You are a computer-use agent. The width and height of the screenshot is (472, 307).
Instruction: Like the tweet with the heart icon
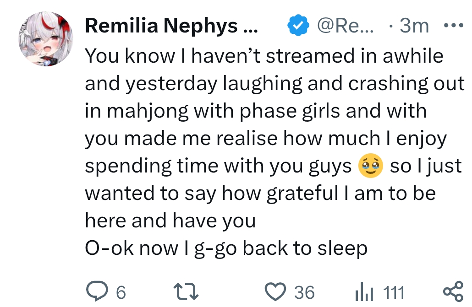pyautogui.click(x=276, y=291)
